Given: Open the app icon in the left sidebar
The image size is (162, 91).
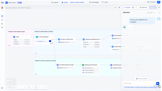Looking at the screenshot, I should [x=2, y=8].
